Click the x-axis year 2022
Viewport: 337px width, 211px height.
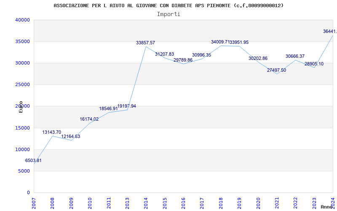[x=296, y=203]
